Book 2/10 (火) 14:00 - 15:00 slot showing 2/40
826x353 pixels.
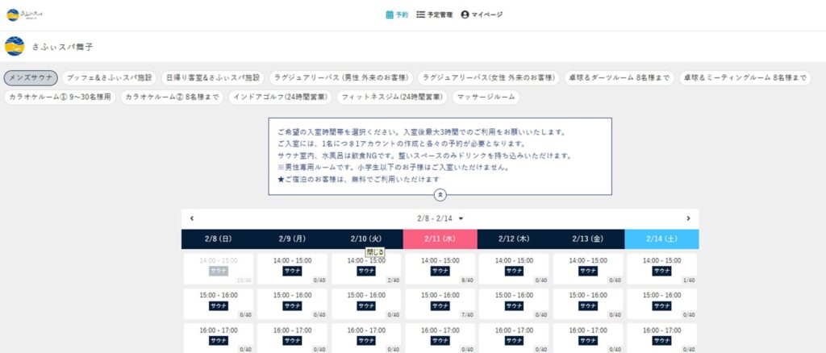pos(366,269)
